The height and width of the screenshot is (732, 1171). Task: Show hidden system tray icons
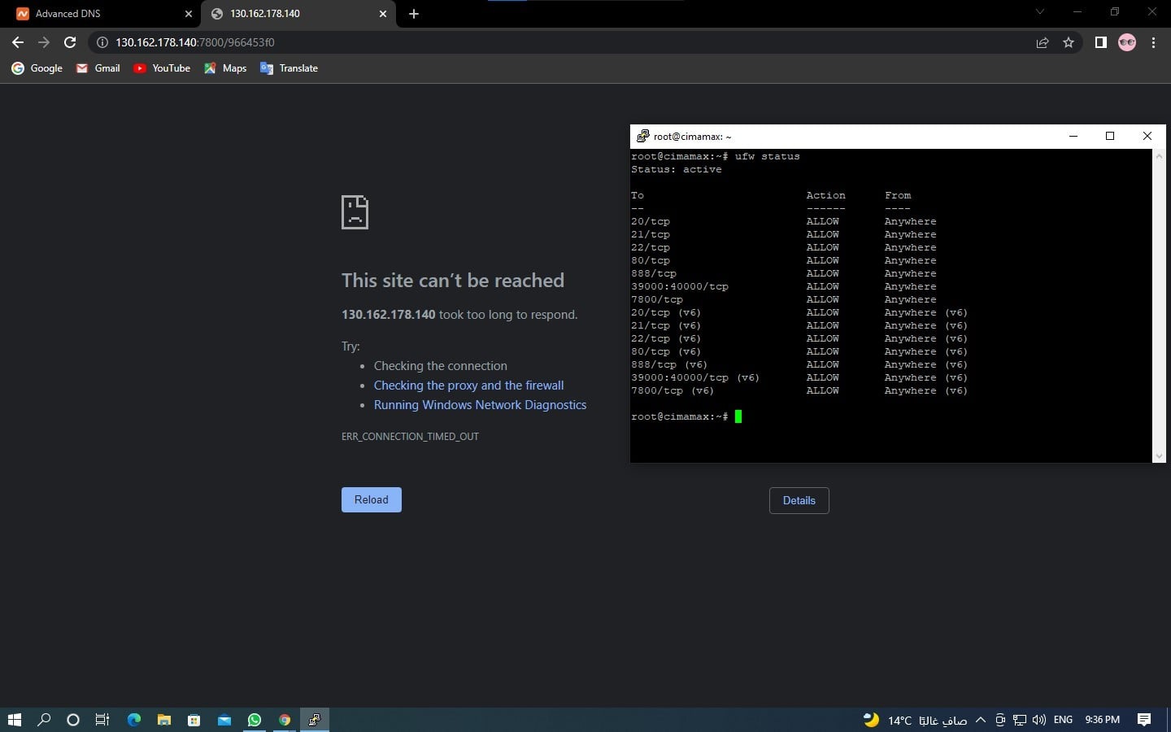980,720
